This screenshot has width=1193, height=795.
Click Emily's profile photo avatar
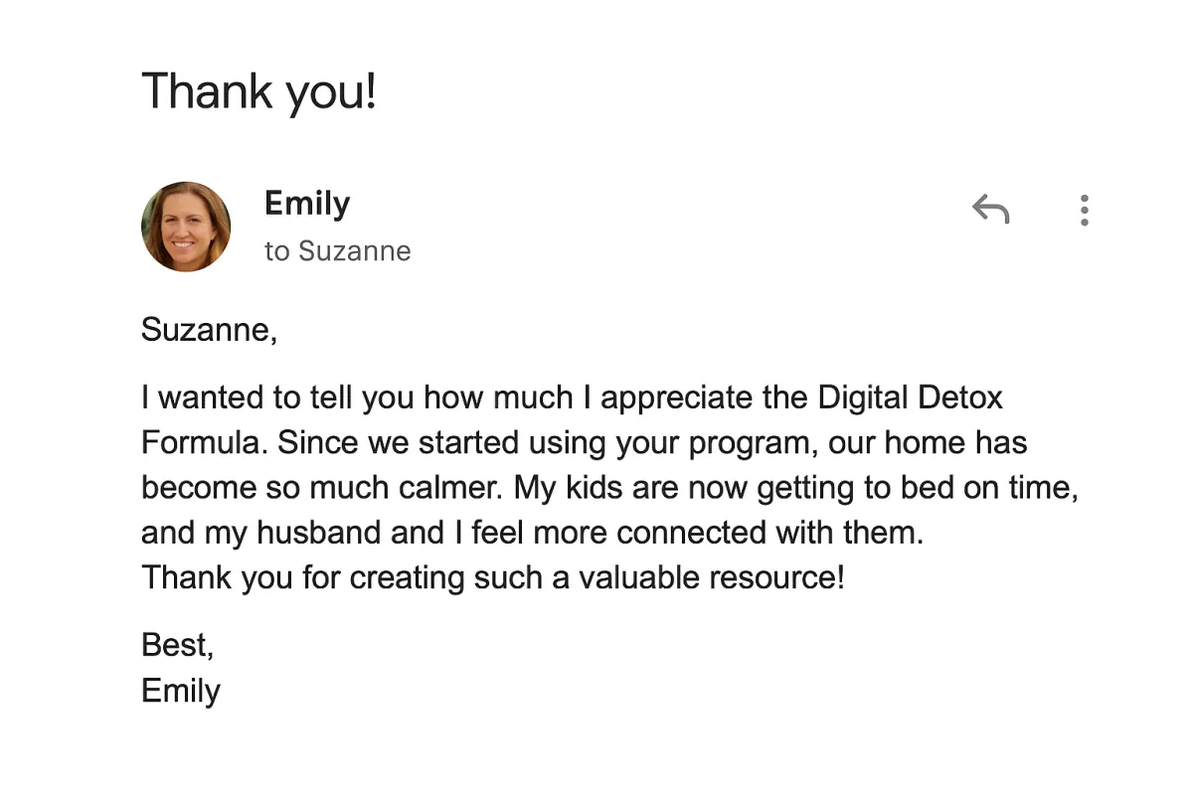tap(186, 227)
